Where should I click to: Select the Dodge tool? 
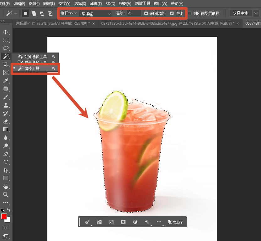click(6, 146)
